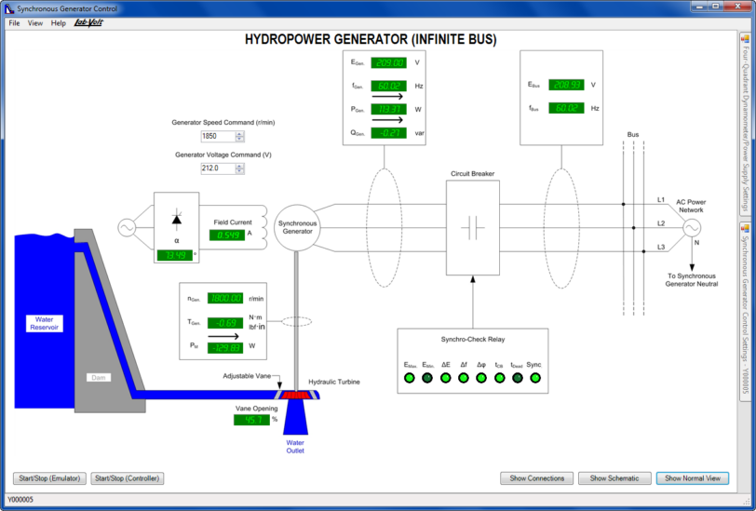Open Four-Quadrant Dynamometer/Power Supply Settings side tab

coord(746,123)
